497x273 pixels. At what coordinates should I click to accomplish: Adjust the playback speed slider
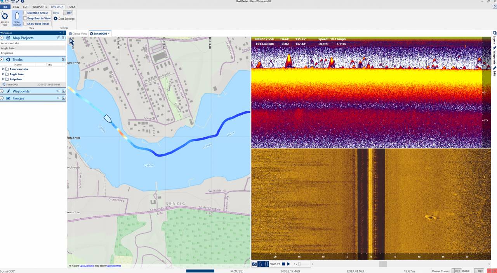[x=299, y=264]
